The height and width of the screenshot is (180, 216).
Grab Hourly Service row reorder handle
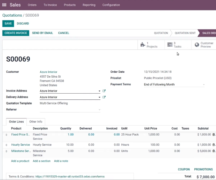(x=6, y=145)
